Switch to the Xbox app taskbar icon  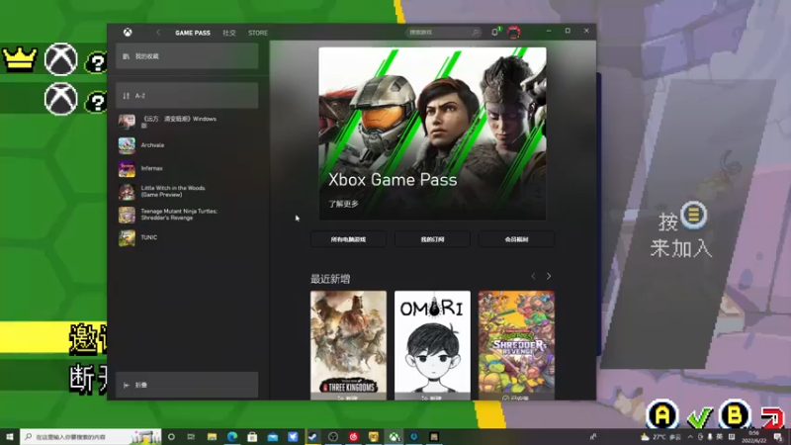394,437
